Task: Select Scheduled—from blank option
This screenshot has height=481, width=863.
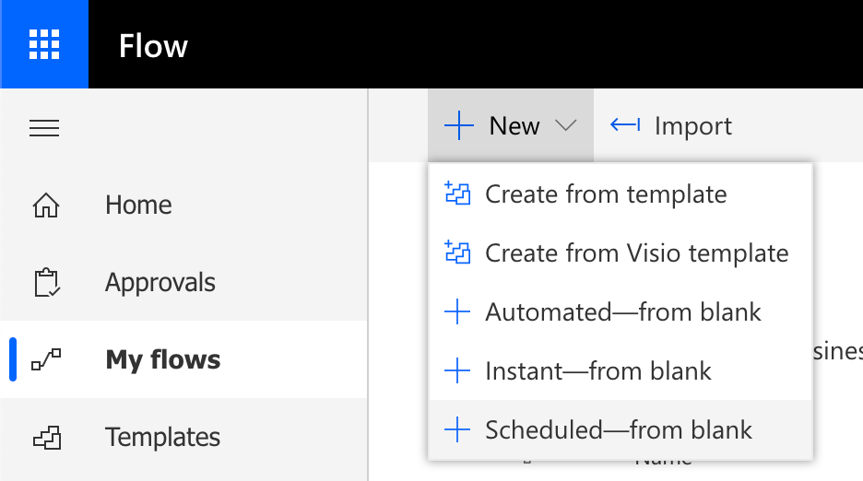Action: (621, 429)
